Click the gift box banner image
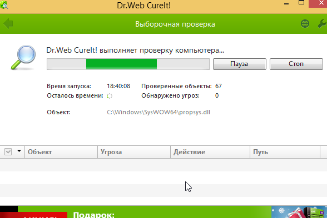327x218 pixels. 299,212
